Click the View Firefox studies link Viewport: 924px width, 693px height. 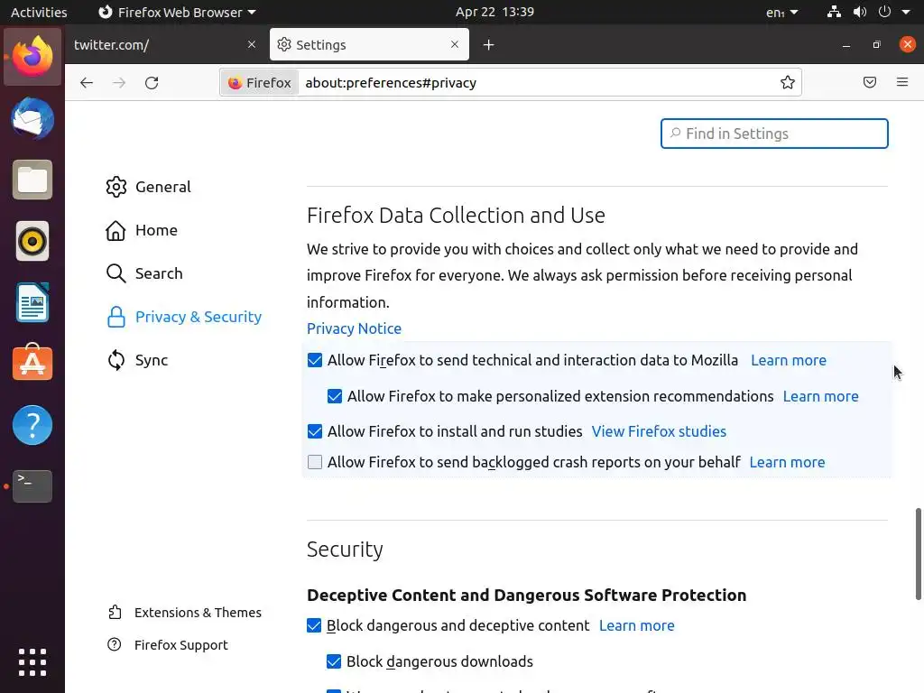[x=659, y=431]
